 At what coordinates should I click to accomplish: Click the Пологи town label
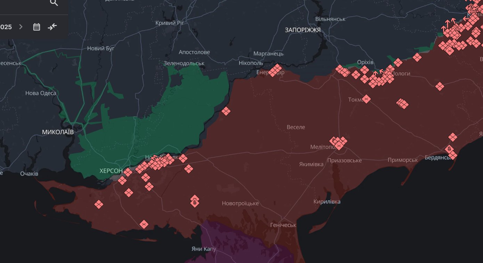pos(401,74)
